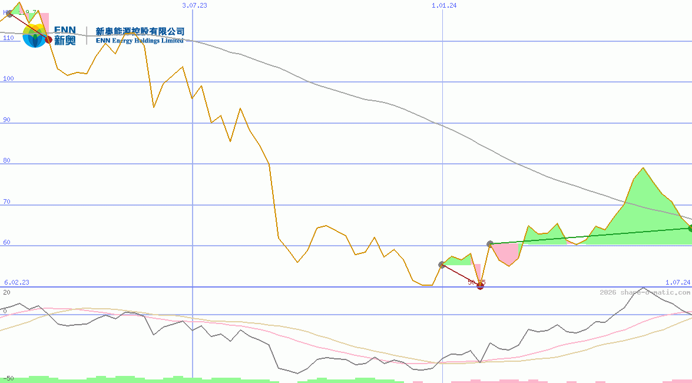The image size is (692, 383).
Task: Select the gray dot marker near the 119.7 label
Action: (x=9, y=14)
